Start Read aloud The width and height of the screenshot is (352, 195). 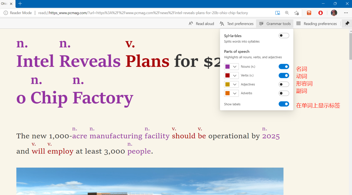click(201, 24)
